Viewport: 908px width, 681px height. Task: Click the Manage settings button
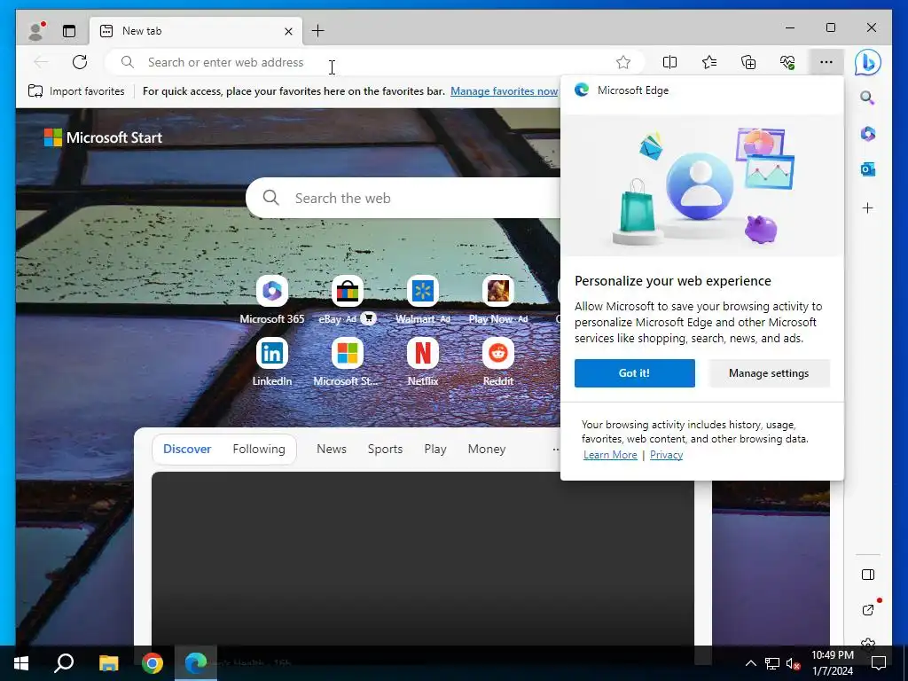(769, 373)
